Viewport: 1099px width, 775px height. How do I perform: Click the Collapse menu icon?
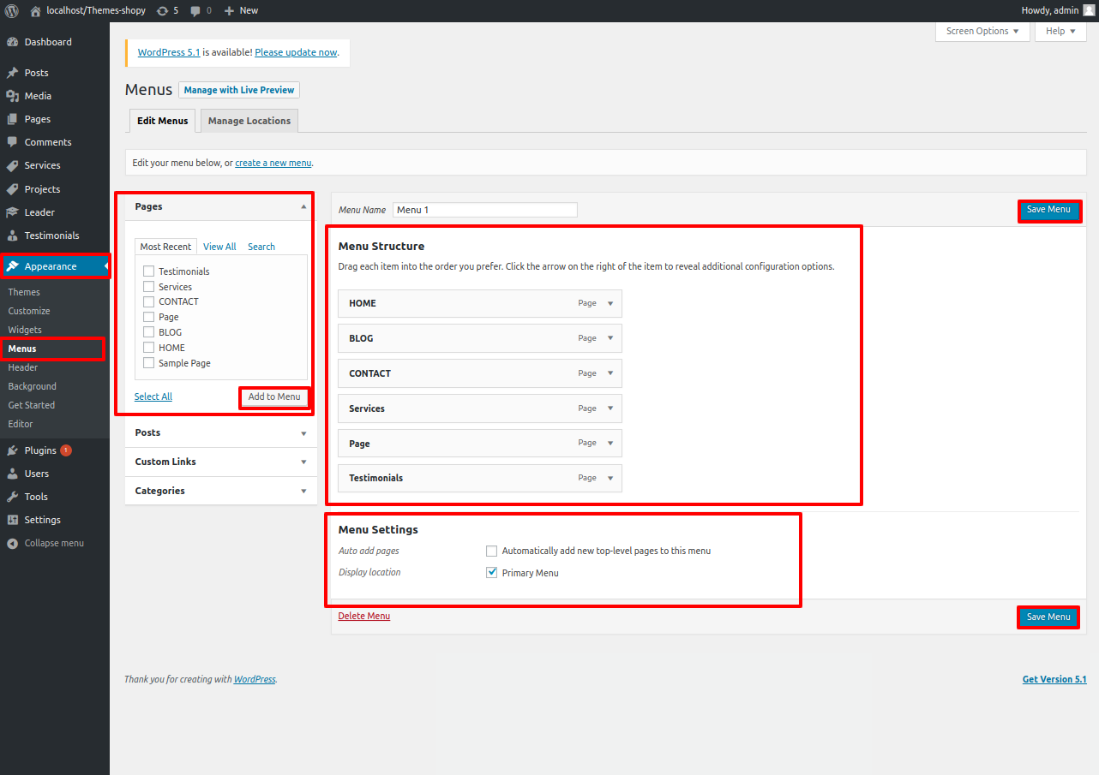[x=12, y=543]
